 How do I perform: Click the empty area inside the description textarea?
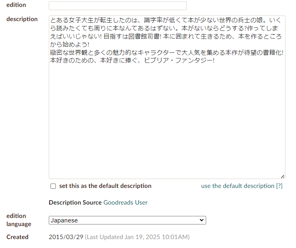coord(167,122)
